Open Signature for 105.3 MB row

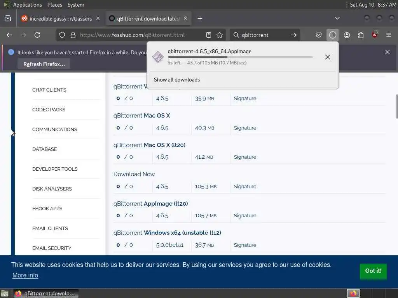point(245,186)
